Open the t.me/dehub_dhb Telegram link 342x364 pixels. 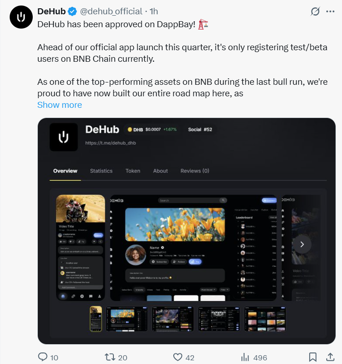click(x=111, y=143)
